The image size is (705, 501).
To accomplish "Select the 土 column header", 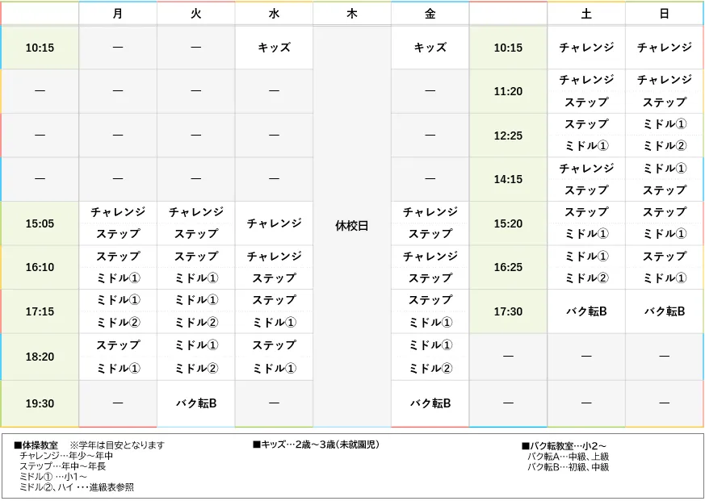I will tap(586, 13).
